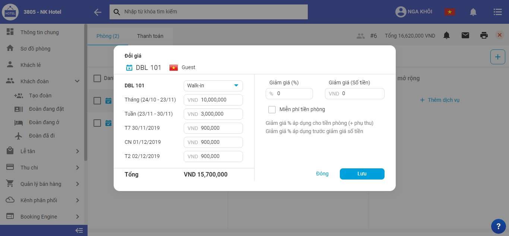Image resolution: width=509 pixels, height=236 pixels.
Task: Click the Sơ đồ phòng home icon
Action: 10,48
